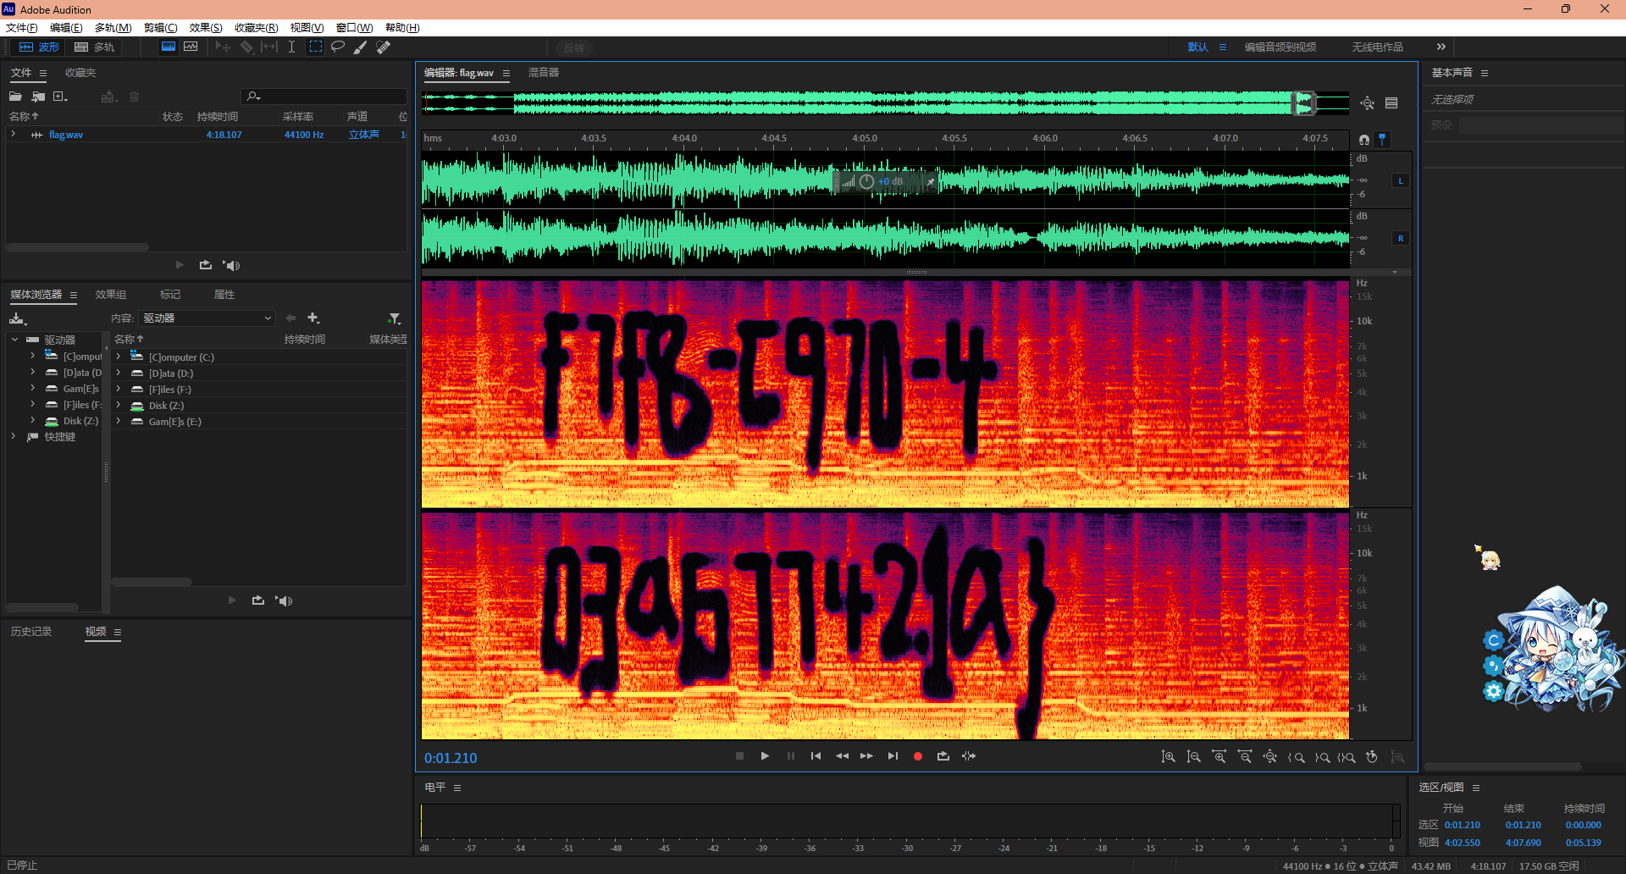Expand the 快捷键 tree item
This screenshot has width=1626, height=874.
pyautogui.click(x=14, y=436)
